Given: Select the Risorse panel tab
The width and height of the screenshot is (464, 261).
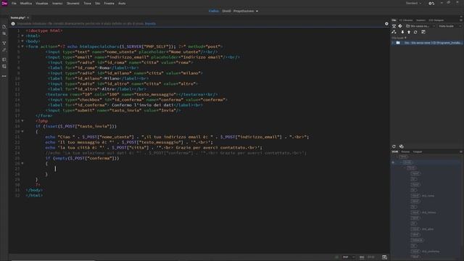Looking at the screenshot, I should pos(405,152).
